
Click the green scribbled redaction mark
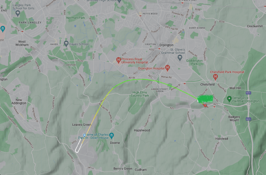click(x=205, y=99)
